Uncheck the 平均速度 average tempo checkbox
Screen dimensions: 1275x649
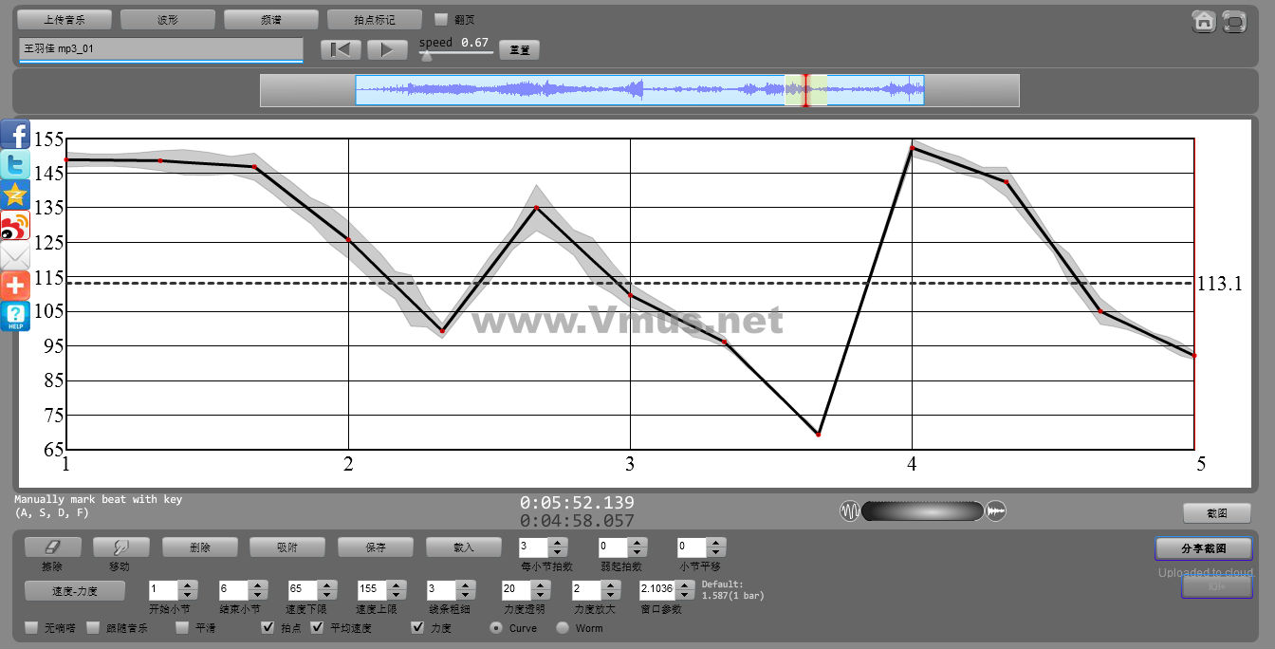point(318,628)
